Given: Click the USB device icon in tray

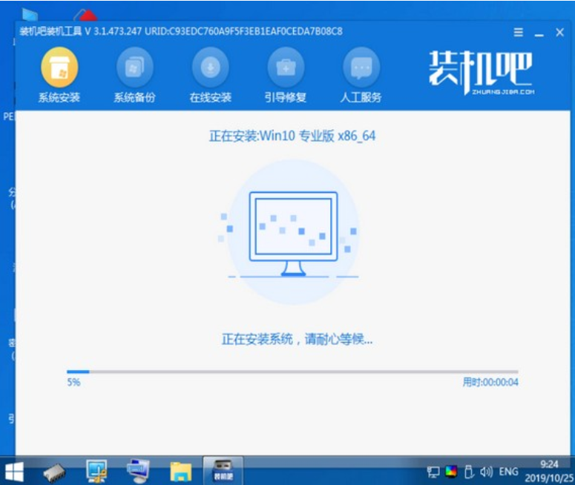Looking at the screenshot, I should [469, 471].
